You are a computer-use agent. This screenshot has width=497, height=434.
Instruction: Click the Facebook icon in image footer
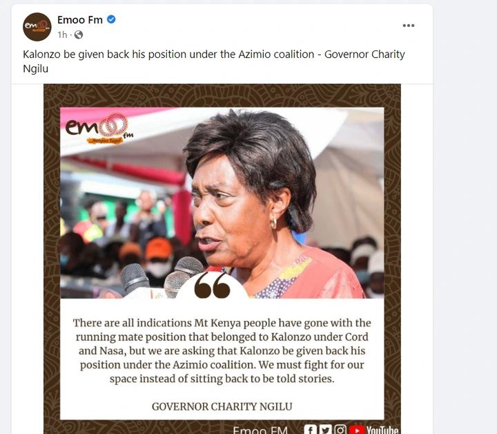point(311,430)
